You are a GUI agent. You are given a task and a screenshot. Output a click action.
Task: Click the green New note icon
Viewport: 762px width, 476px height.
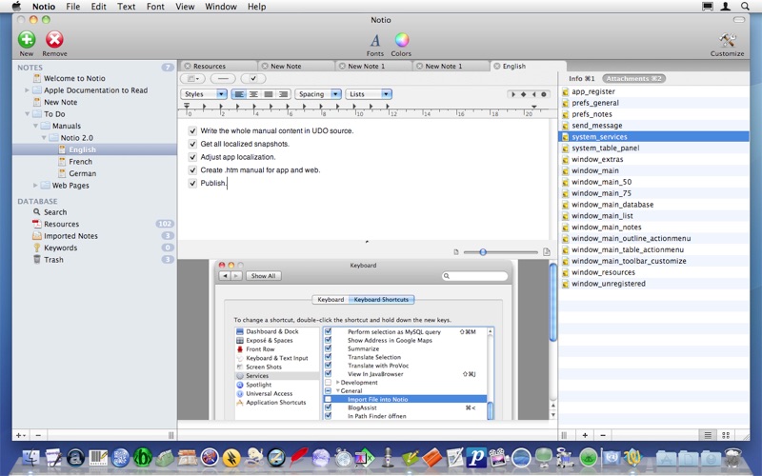(27, 39)
